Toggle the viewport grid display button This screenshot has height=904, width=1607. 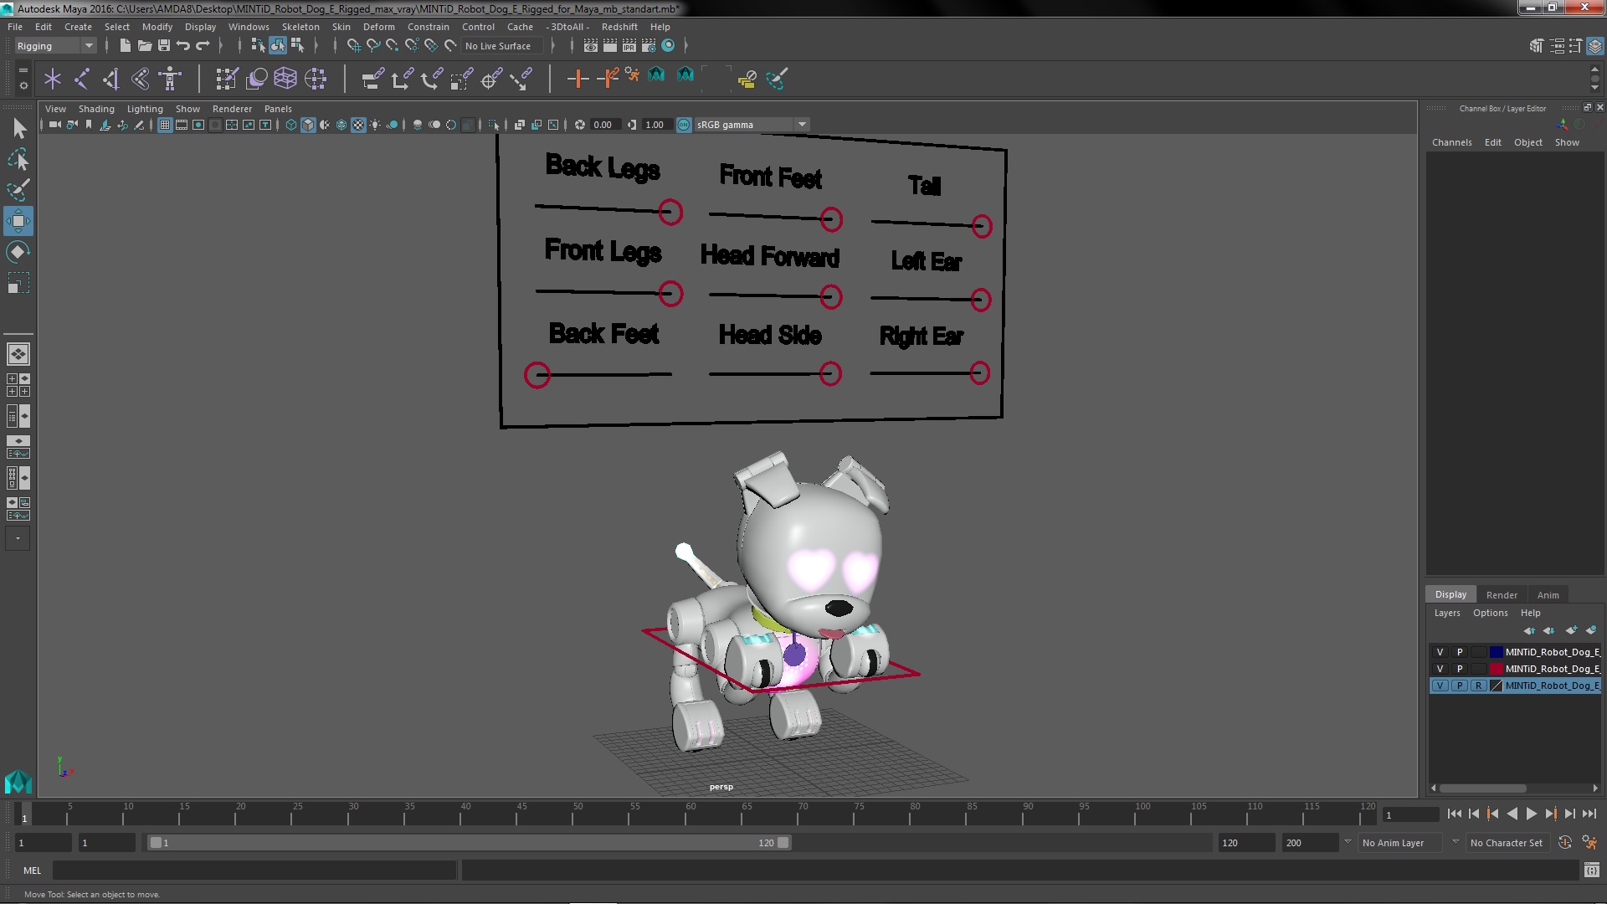165,125
